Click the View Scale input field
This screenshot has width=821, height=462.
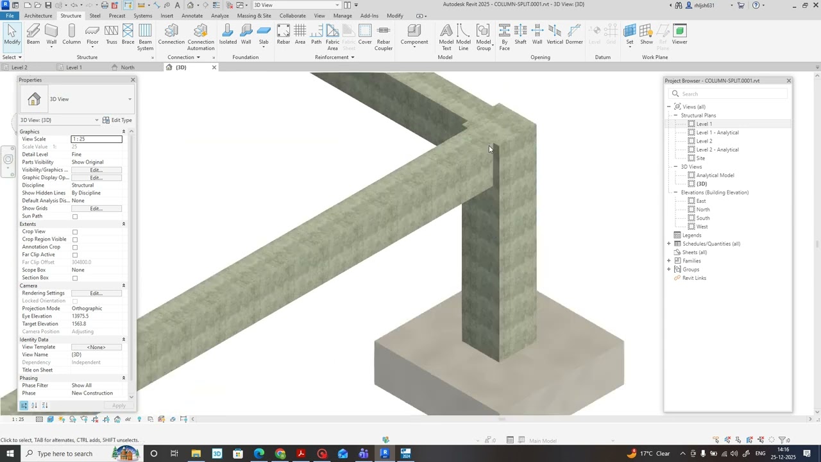point(96,139)
